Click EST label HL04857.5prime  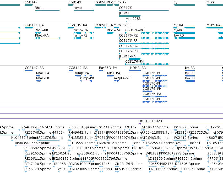tap(24, 138)
